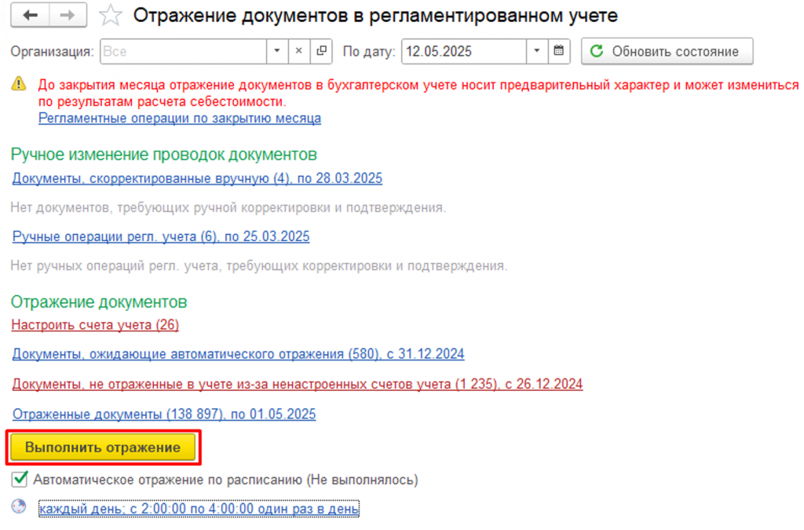Click the red warning text До закрытия месяца
Viewport: 804px width, 530px height.
click(418, 93)
